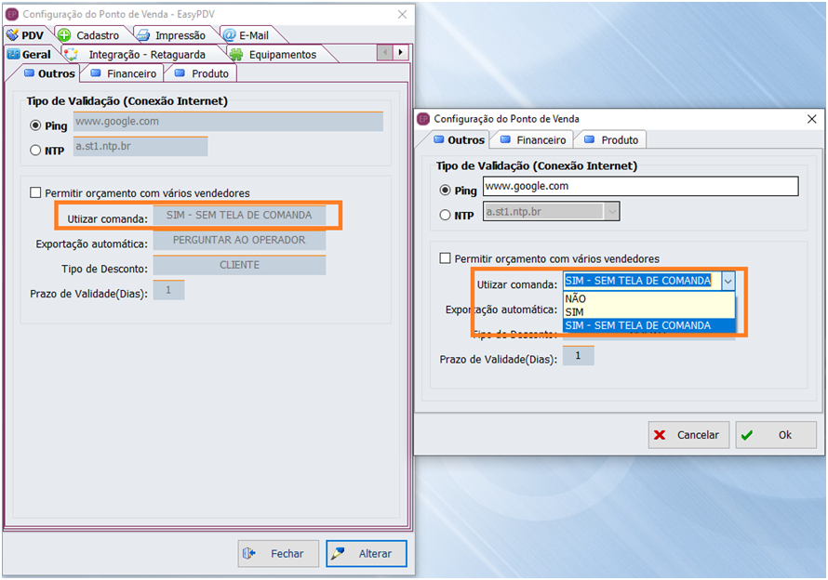Image resolution: width=828 pixels, height=580 pixels.
Task: Select the NTP radio button in right dialog
Action: coord(445,215)
